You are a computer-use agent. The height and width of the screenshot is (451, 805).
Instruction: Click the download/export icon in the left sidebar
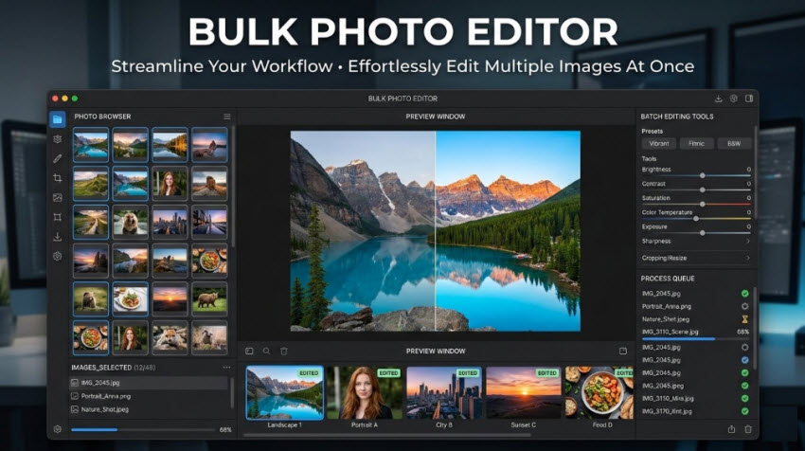[58, 236]
